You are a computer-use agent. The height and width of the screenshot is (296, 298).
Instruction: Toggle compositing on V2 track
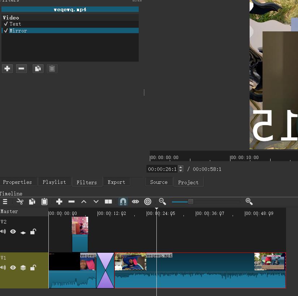tap(23, 233)
